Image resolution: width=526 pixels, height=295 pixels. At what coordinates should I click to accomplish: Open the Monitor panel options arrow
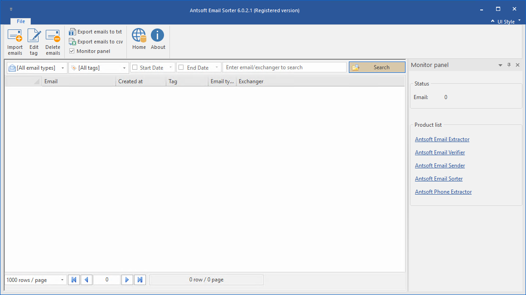tap(500, 65)
